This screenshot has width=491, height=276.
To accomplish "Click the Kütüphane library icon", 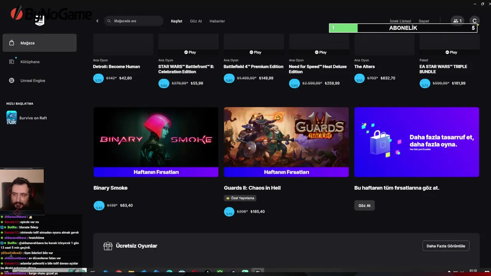I will (12, 62).
